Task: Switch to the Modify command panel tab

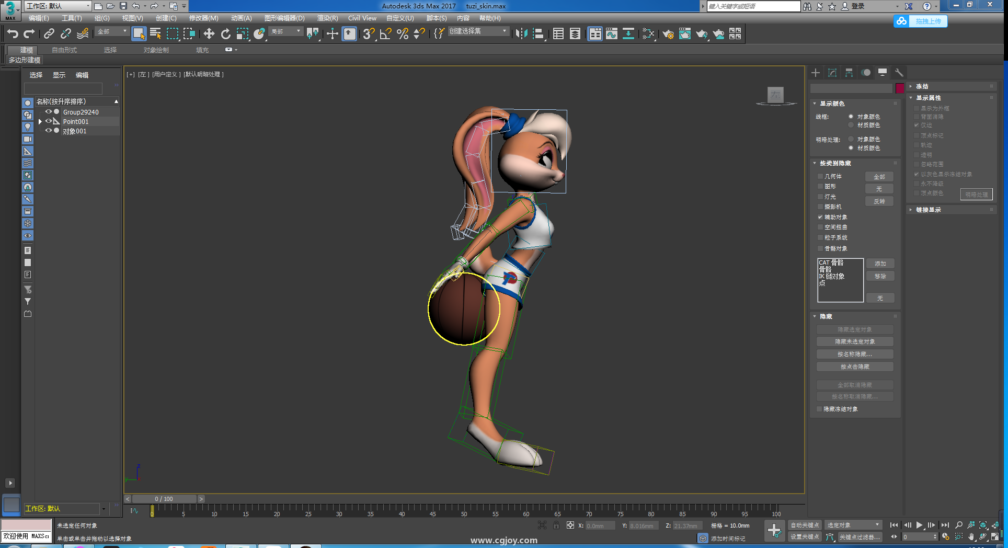Action: [832, 73]
